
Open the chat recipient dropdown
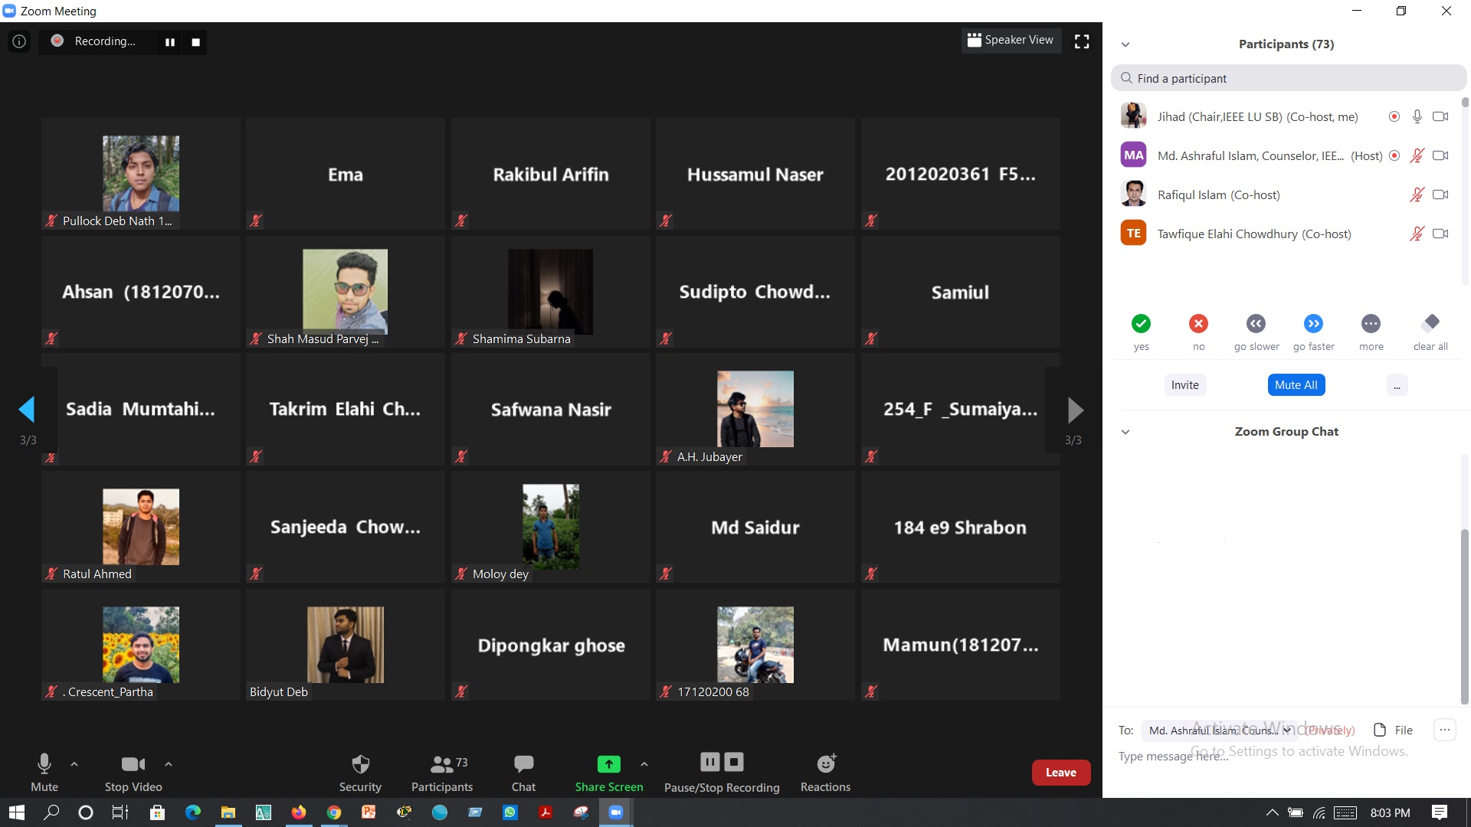[1218, 731]
